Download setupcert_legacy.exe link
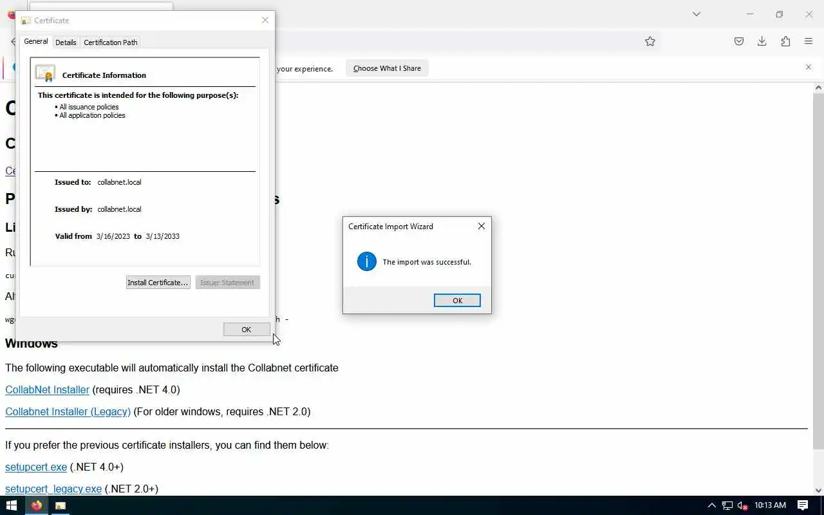This screenshot has height=515, width=824. pos(53,489)
